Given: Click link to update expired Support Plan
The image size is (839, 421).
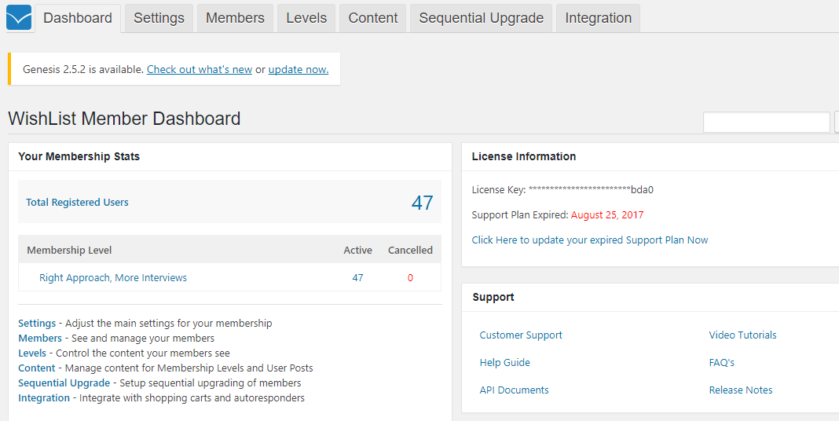Looking at the screenshot, I should 590,240.
